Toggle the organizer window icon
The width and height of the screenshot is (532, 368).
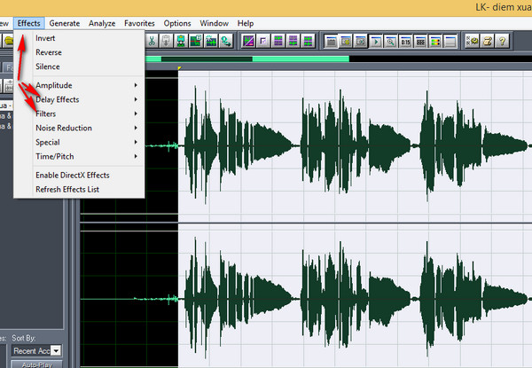[331, 42]
